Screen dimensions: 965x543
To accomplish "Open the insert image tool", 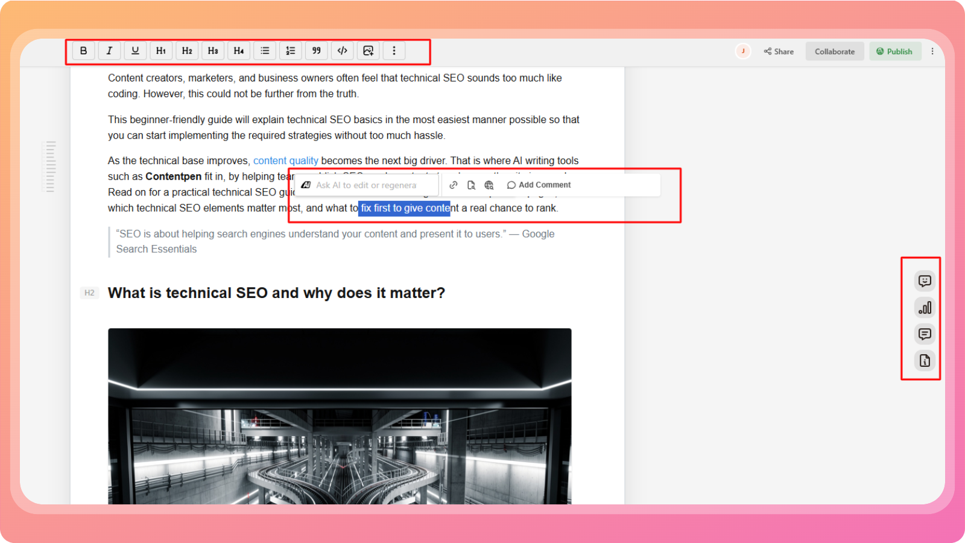I will 369,51.
